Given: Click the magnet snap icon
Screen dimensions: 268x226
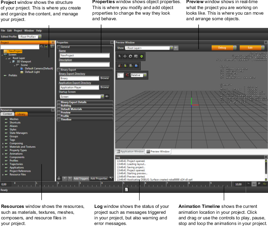Looking at the screenshot, I should [127, 75].
